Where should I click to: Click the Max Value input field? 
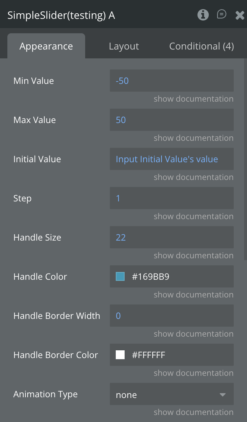click(171, 120)
